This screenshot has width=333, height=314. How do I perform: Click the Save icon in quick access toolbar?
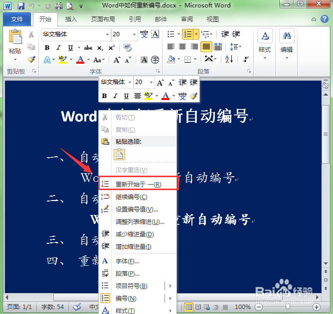20,6
